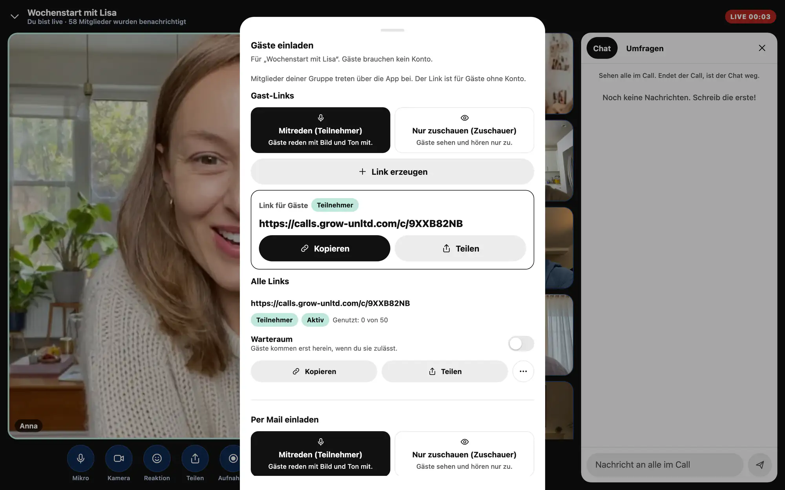The image size is (785, 490).
Task: Mute the Mikro microphone button
Action: pos(80,458)
